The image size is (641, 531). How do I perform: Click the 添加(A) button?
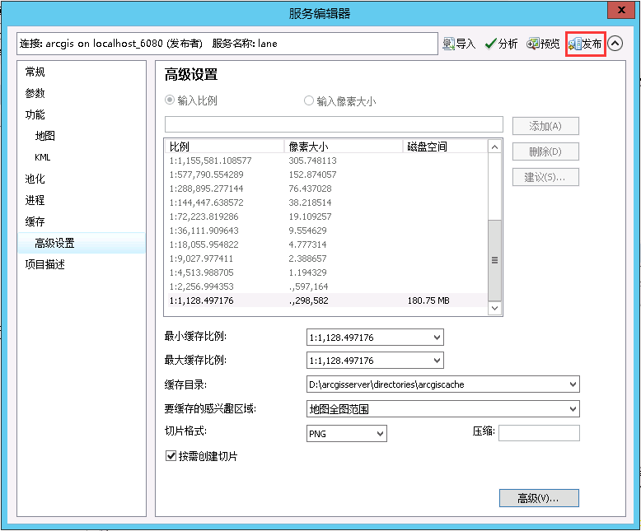545,126
